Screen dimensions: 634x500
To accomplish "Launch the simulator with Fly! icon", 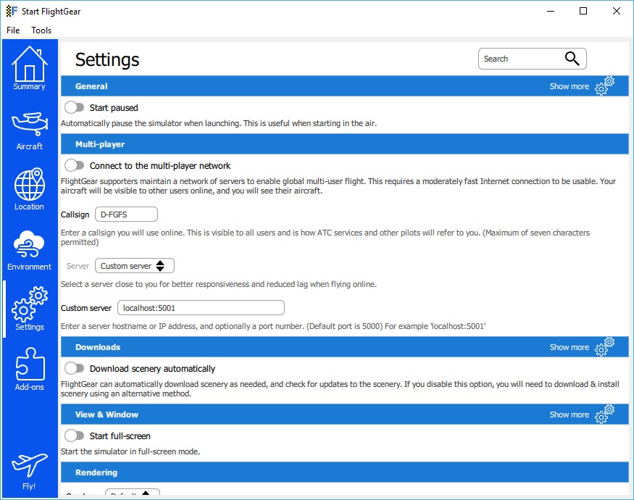I will coord(30,464).
